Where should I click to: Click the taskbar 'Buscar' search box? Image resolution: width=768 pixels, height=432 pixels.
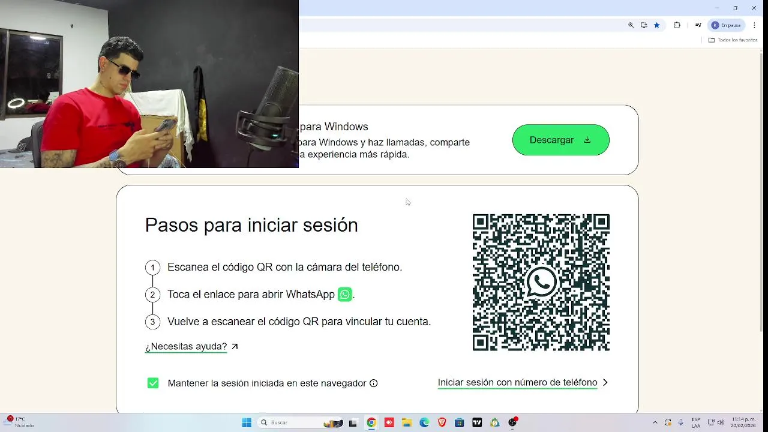pos(301,422)
